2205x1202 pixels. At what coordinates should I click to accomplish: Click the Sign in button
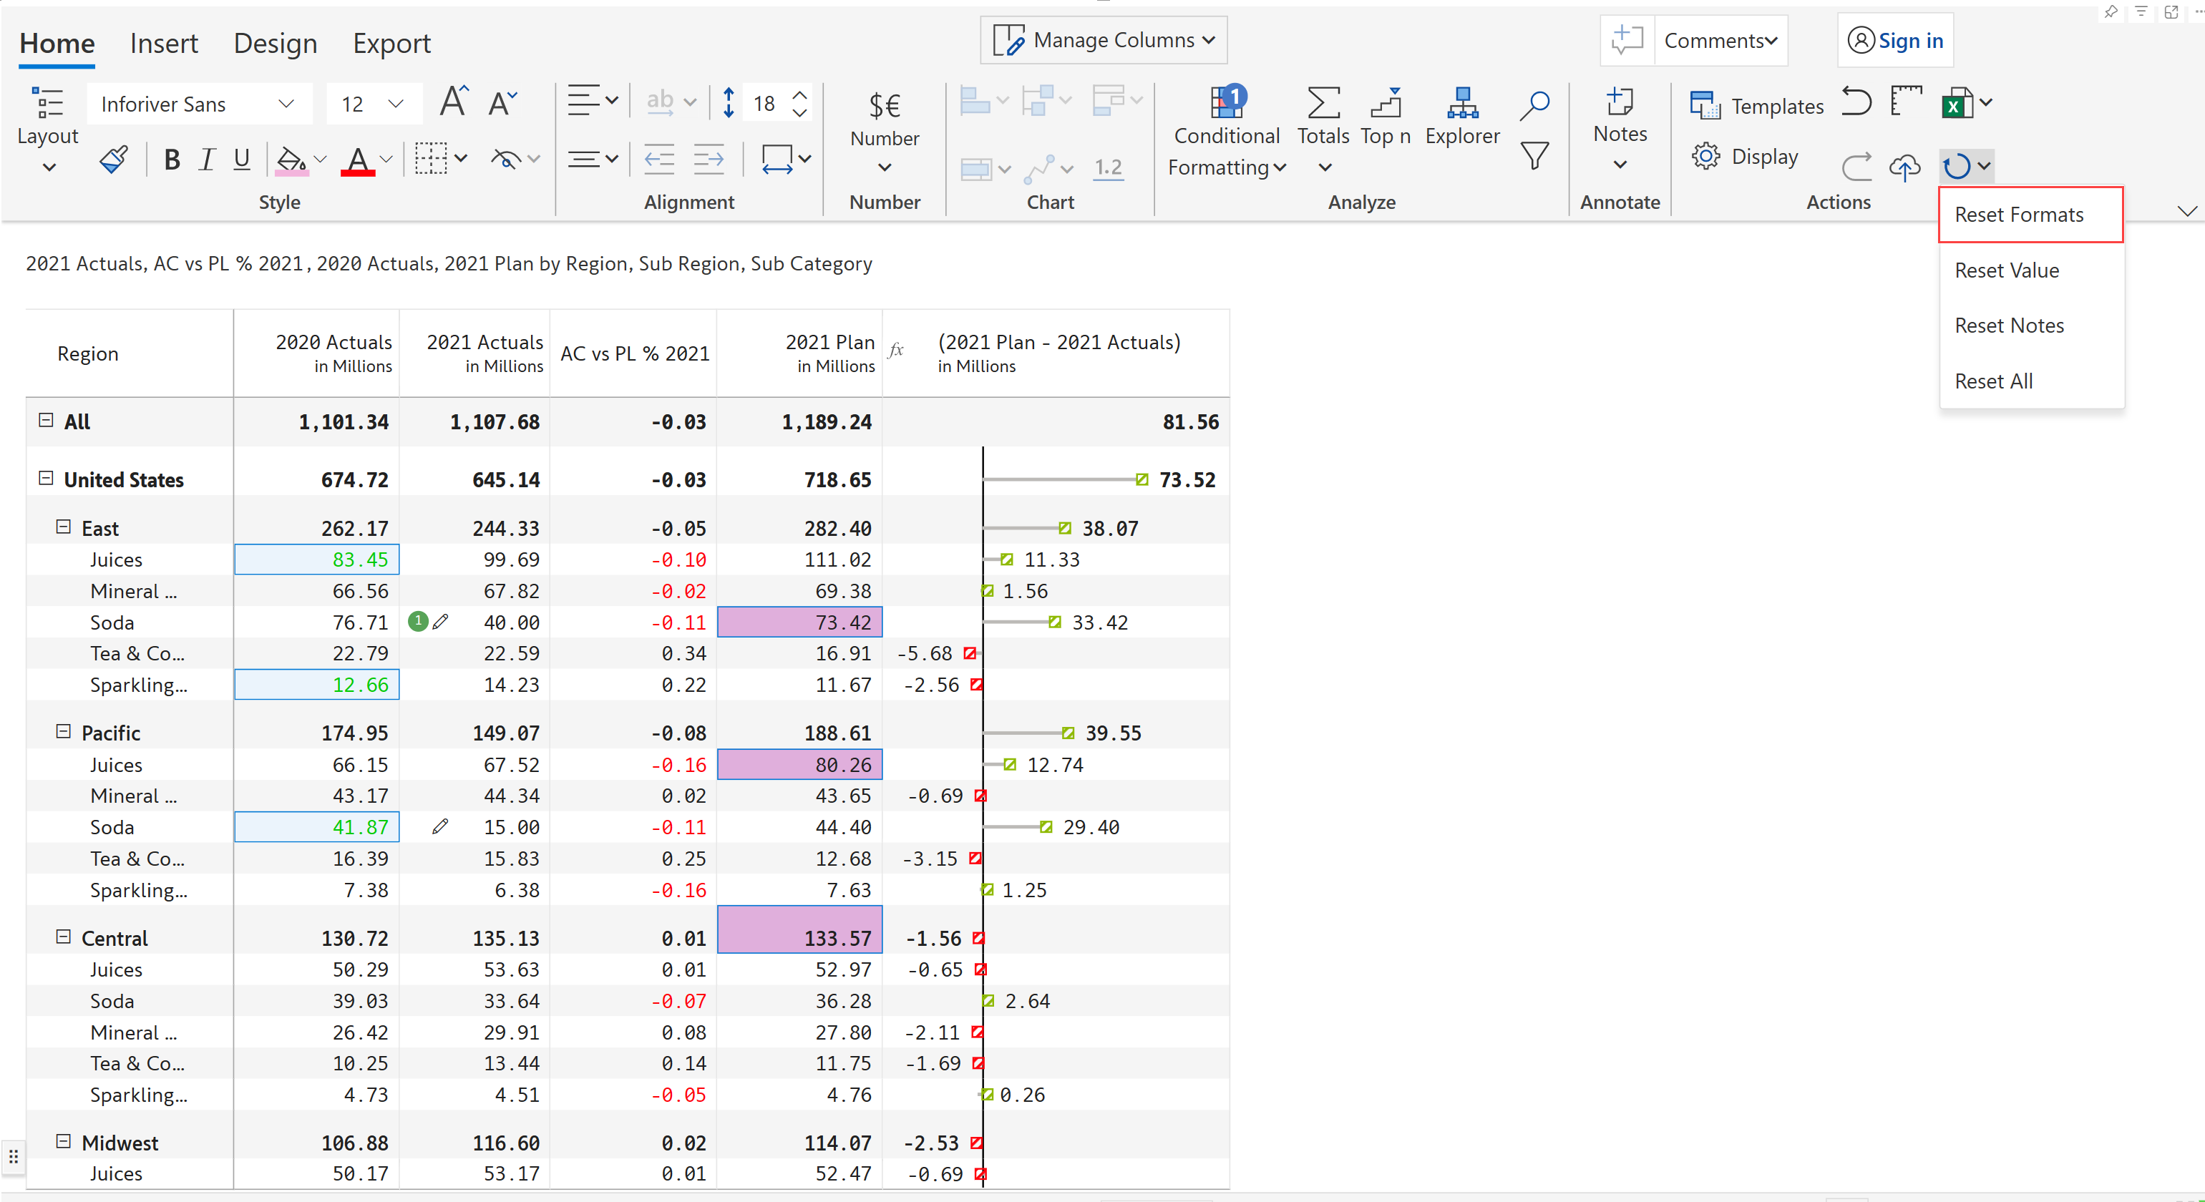1895,40
